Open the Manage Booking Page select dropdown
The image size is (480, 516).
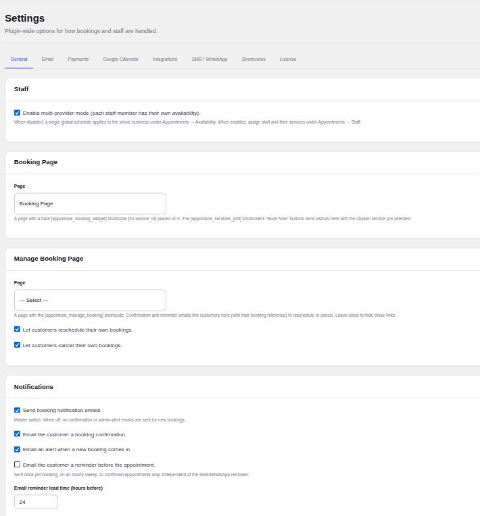pos(90,300)
